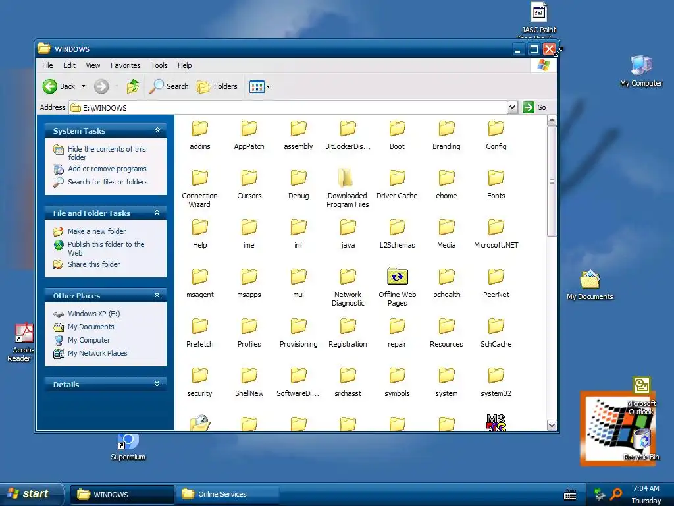674x506 pixels.
Task: Click the vertical scrollbar thumb
Action: coord(552,181)
